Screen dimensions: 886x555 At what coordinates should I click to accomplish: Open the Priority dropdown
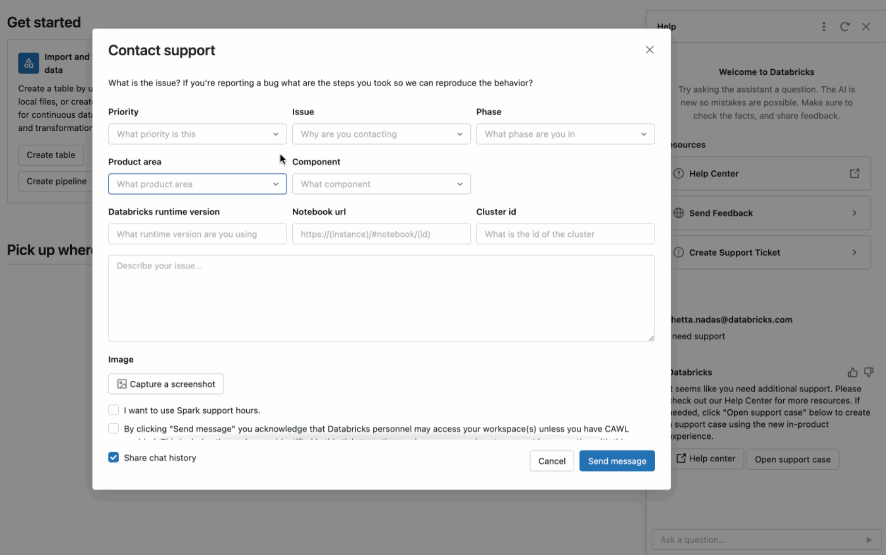tap(197, 134)
